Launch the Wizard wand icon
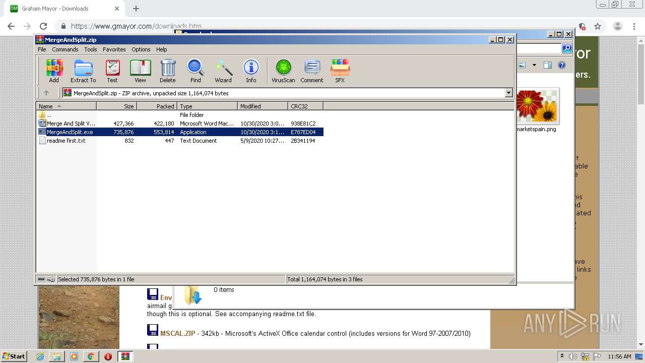Screen dimensions: 645x363 [x=223, y=71]
